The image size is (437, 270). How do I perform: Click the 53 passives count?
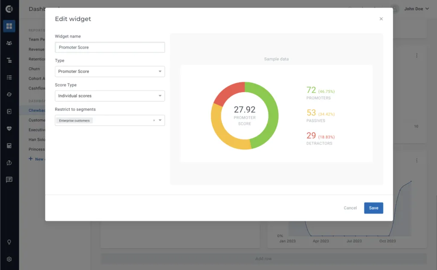[311, 113]
